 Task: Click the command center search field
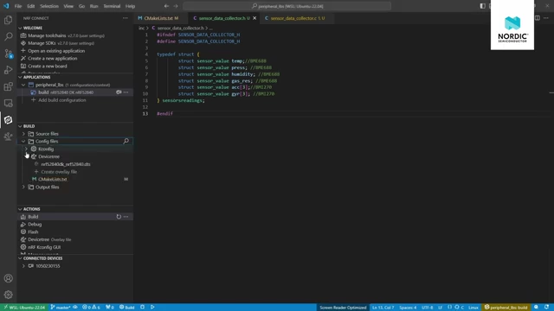287,6
